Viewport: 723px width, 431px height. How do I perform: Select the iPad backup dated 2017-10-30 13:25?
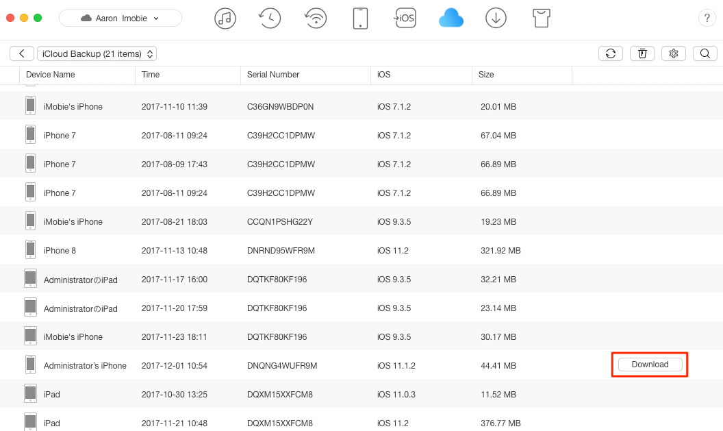[361, 395]
